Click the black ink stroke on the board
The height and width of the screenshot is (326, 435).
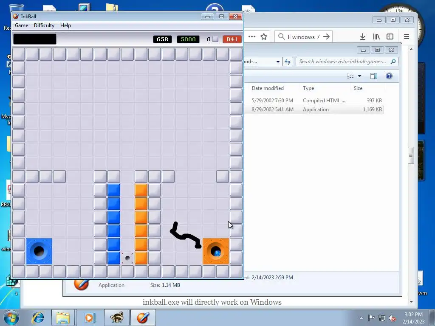pyautogui.click(x=185, y=235)
